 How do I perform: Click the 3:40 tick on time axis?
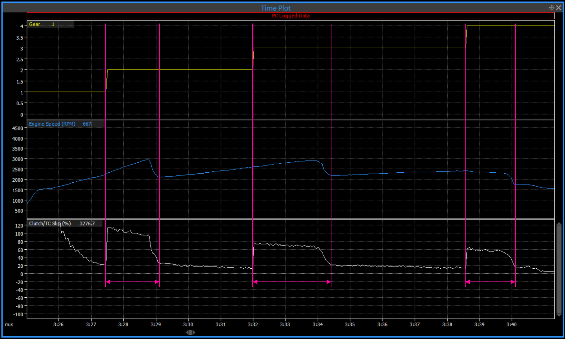pyautogui.click(x=512, y=325)
